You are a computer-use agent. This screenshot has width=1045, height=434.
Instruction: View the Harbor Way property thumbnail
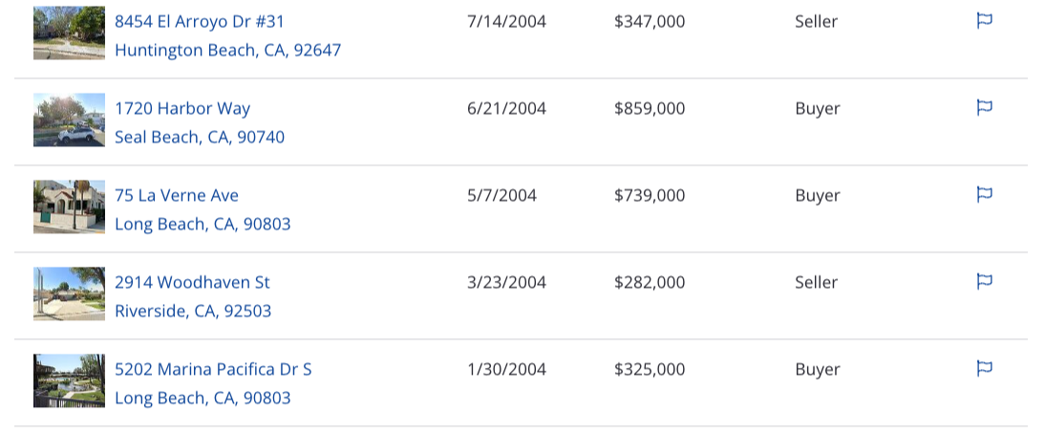click(70, 120)
